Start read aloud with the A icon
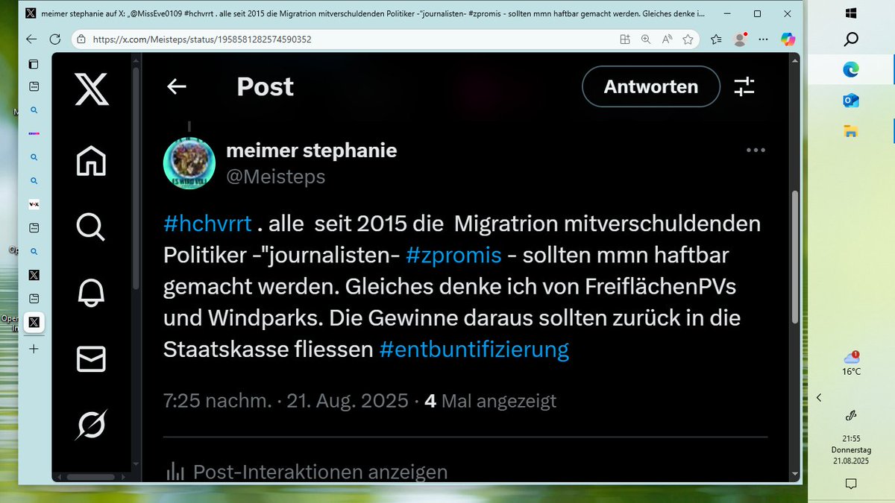The image size is (895, 503). [666, 39]
